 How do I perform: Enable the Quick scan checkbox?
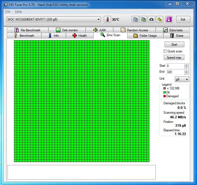click(x=165, y=51)
